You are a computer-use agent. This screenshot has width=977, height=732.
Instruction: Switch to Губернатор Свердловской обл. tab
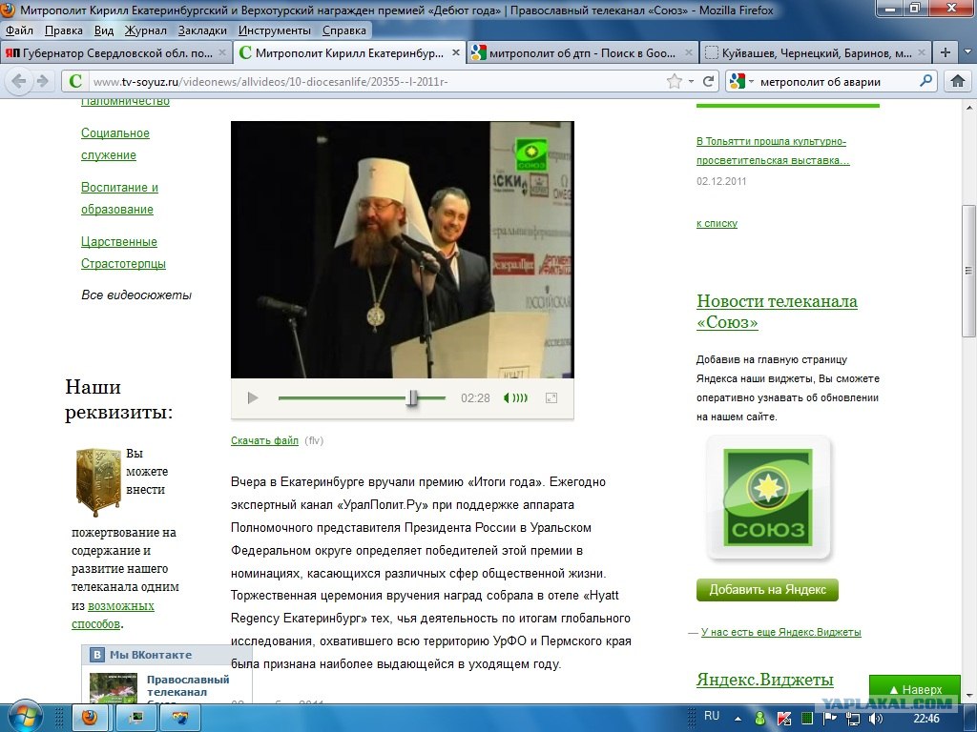pyautogui.click(x=115, y=53)
